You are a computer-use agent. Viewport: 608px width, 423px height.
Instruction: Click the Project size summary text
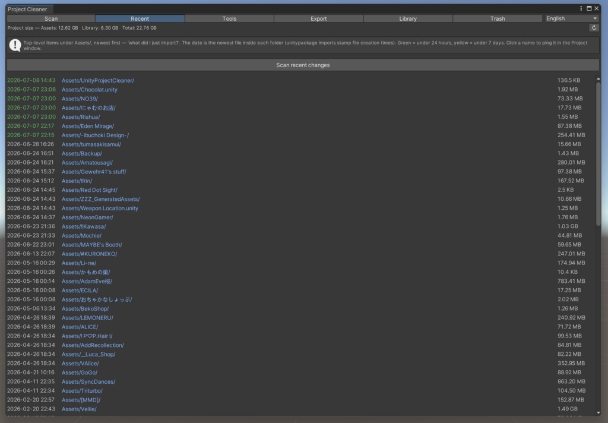[82, 28]
